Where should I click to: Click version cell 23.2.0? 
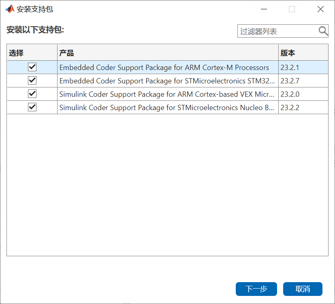point(303,94)
